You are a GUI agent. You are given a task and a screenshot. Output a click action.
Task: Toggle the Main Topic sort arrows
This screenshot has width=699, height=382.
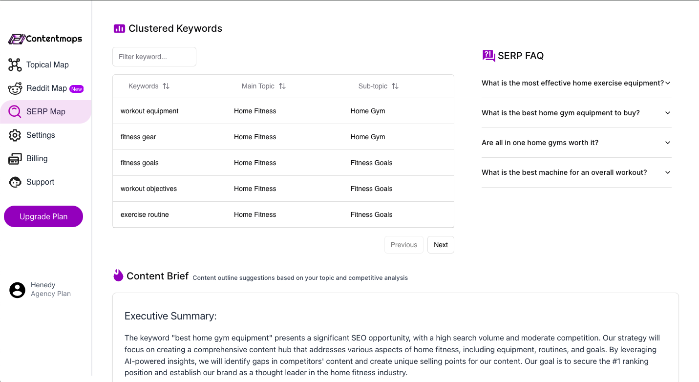pyautogui.click(x=282, y=86)
